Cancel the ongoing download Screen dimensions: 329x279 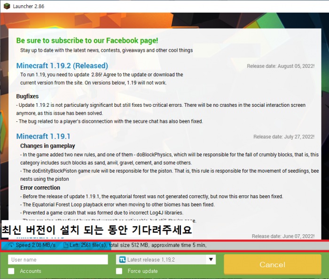click(272, 264)
